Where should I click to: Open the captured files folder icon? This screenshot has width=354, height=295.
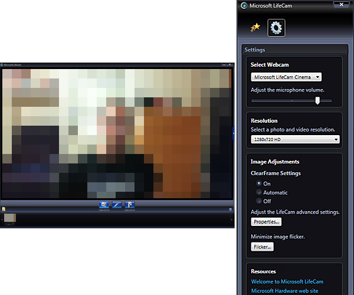point(4,209)
